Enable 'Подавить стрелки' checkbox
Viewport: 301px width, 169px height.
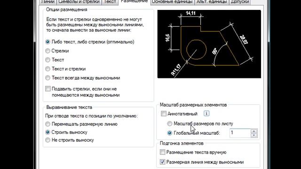[x=48, y=89]
